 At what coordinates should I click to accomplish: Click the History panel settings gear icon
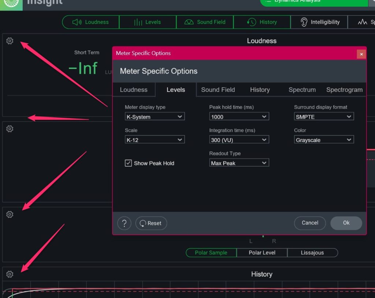[x=10, y=274]
